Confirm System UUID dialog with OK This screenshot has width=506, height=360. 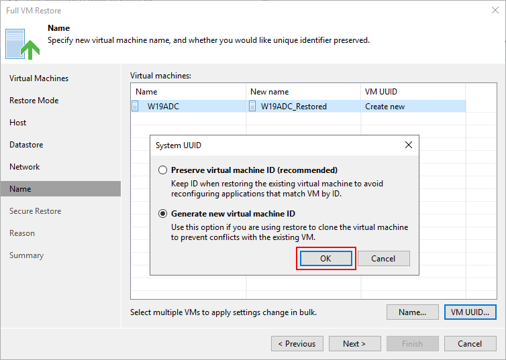[x=326, y=259]
